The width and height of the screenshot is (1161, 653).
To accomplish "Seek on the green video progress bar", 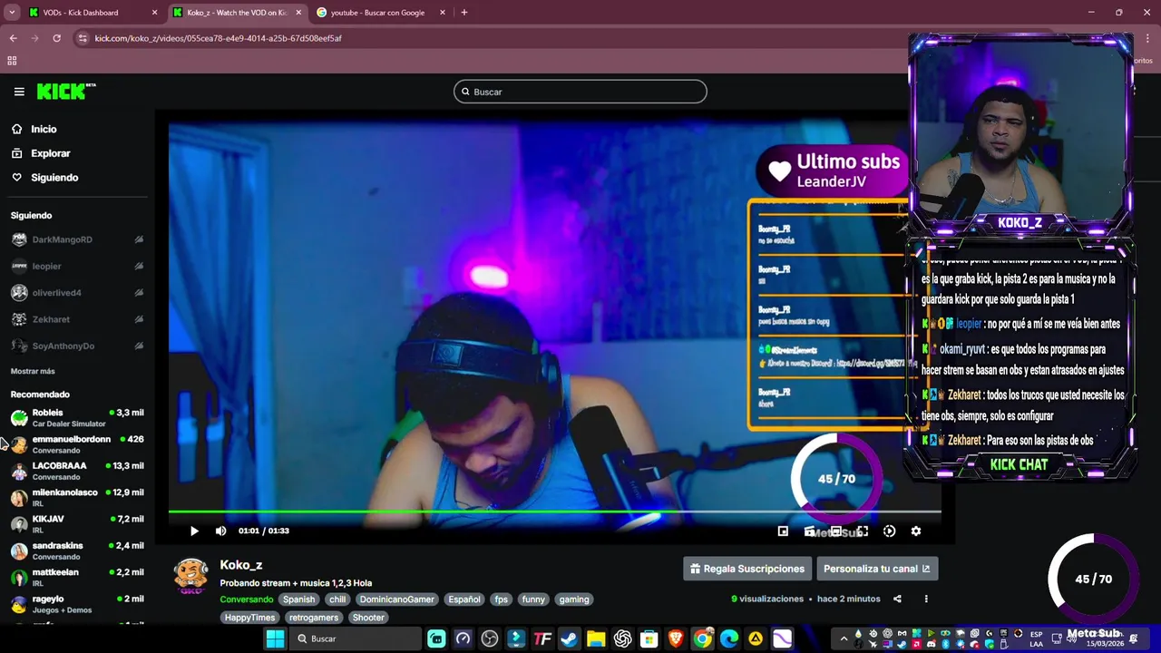I will point(554,512).
